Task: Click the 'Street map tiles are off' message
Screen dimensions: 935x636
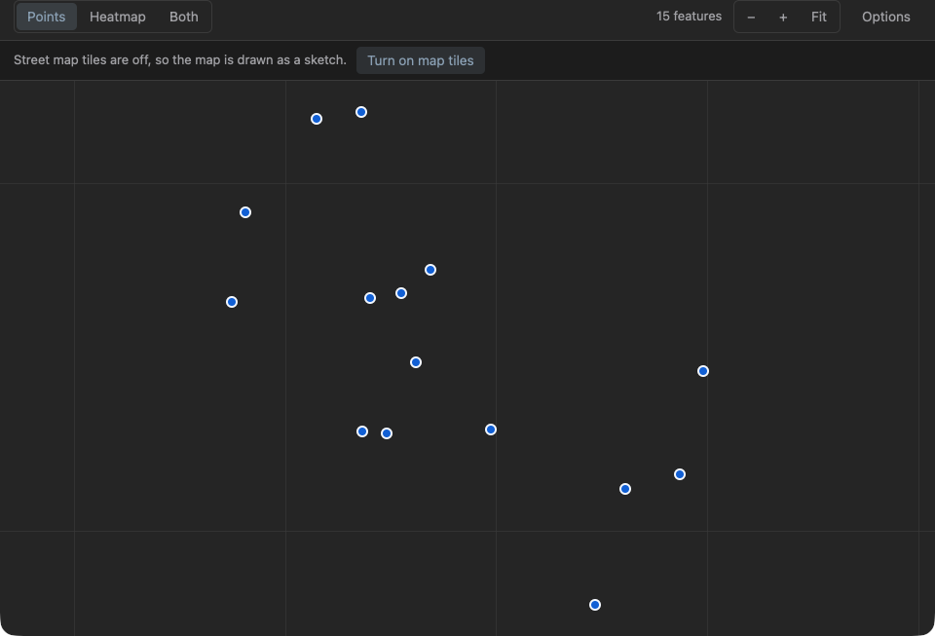Action: click(180, 59)
